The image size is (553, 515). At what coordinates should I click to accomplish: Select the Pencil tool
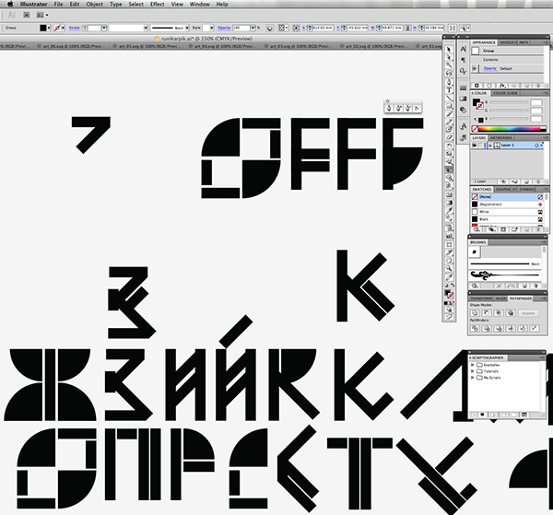(449, 122)
